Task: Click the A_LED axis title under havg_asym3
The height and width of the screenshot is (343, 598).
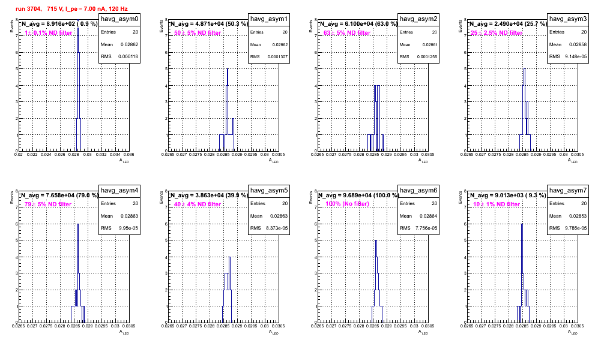Action: 573,161
